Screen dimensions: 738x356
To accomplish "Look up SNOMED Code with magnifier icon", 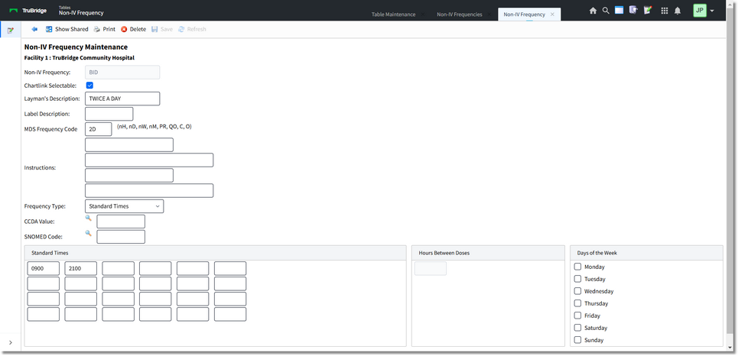I will [88, 233].
